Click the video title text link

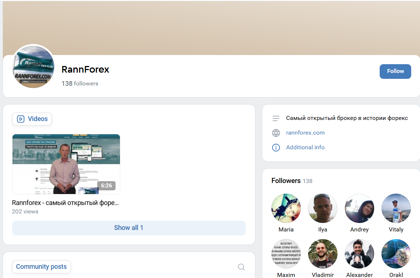[x=65, y=203]
